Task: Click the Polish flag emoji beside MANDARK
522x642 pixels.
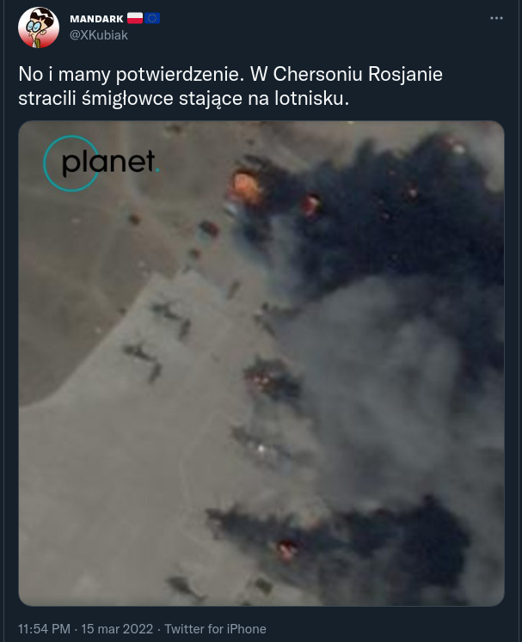Action: click(x=135, y=18)
